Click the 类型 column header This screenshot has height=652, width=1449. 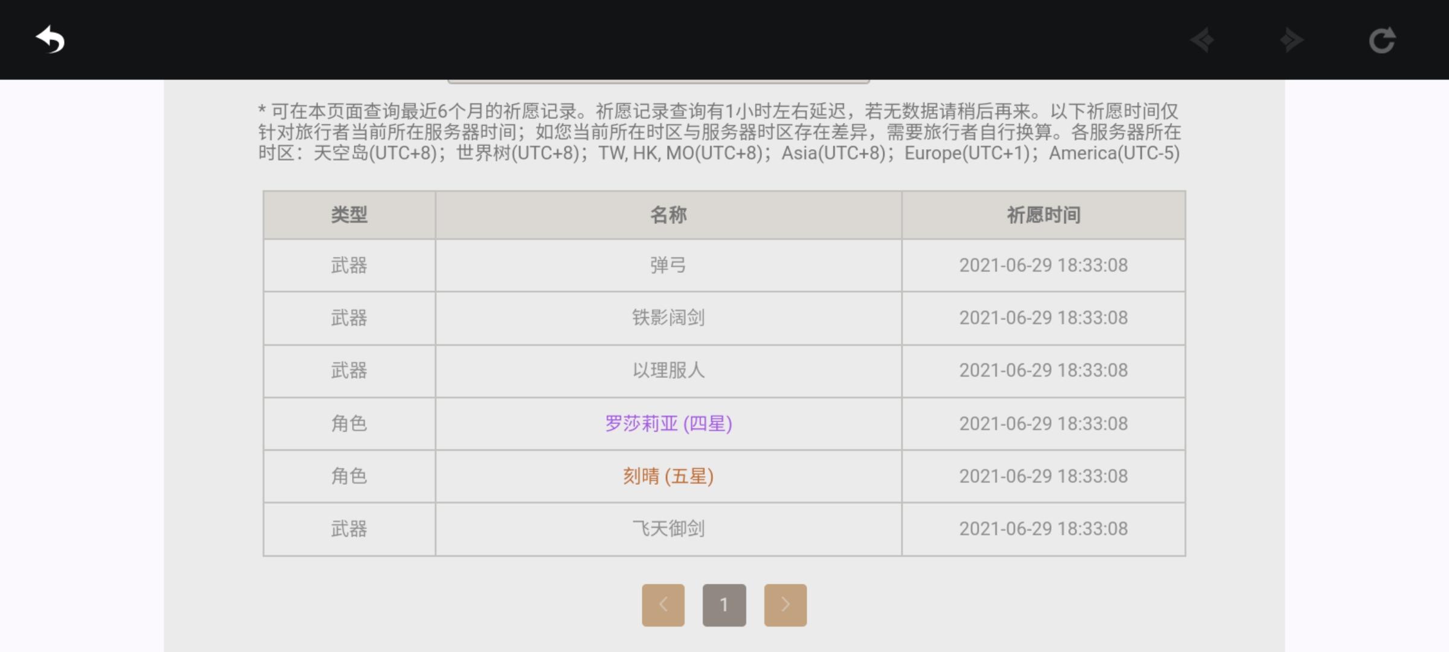349,215
